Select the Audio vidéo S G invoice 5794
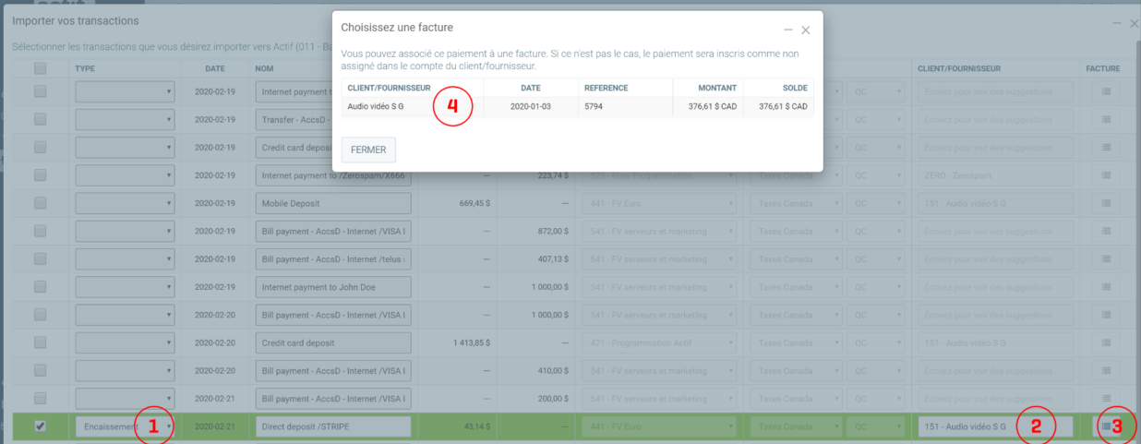Image resolution: width=1141 pixels, height=444 pixels. pos(577,107)
